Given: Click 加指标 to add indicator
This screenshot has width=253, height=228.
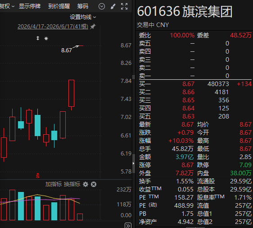Looking at the screenshot, I should (54, 184).
